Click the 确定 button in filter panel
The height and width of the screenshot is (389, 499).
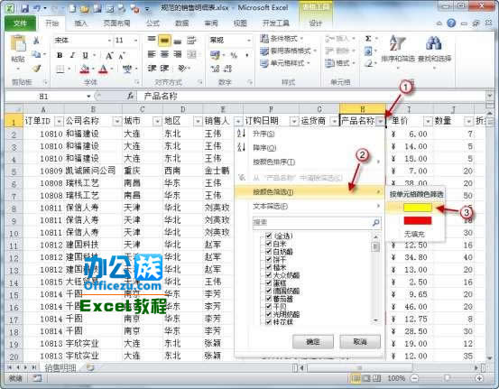[x=313, y=341]
